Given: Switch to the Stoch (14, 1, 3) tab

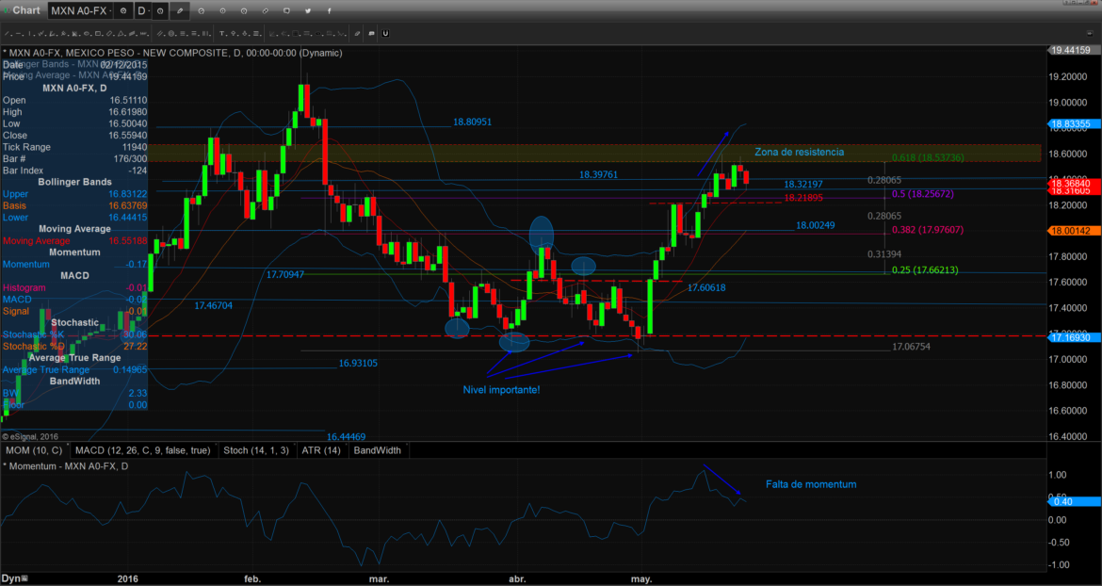Looking at the screenshot, I should coord(256,449).
